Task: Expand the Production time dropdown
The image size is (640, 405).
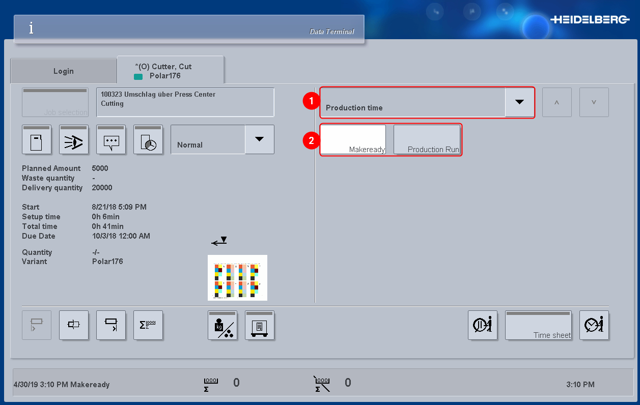Action: pos(519,102)
